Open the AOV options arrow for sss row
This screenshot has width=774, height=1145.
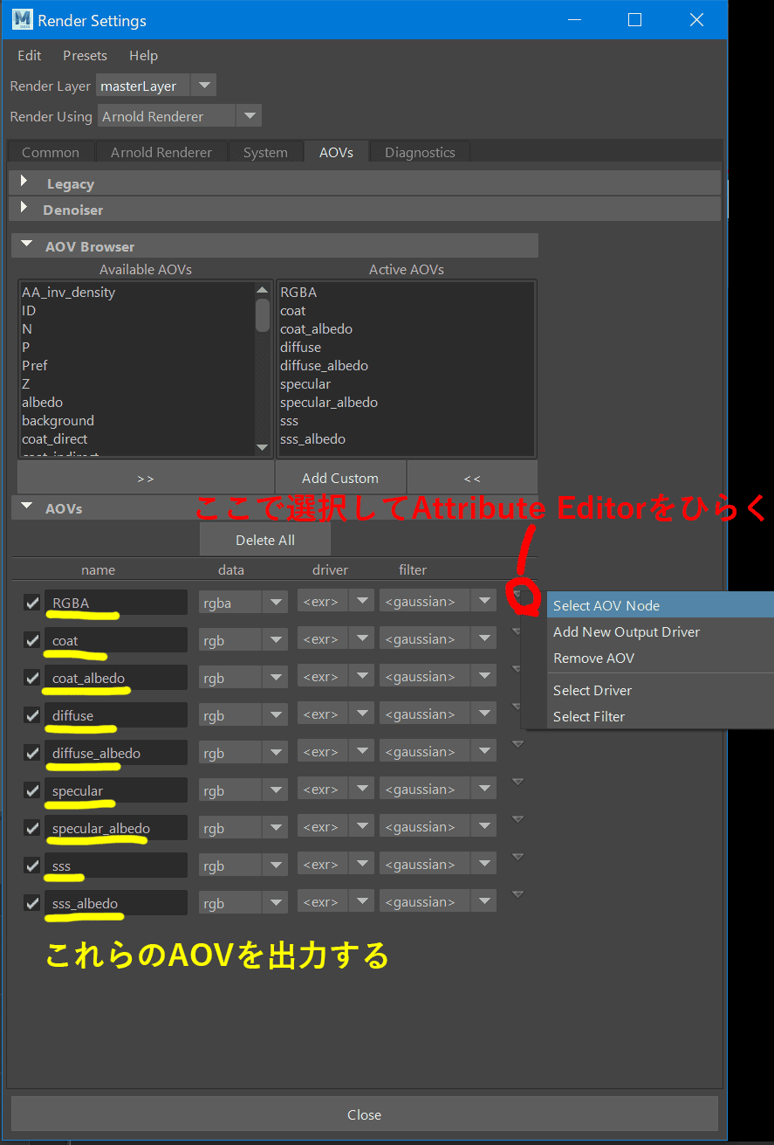(517, 857)
